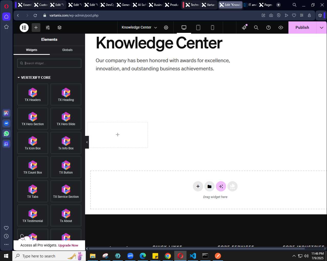327x261 pixels.
Task: Add new container with plus circle
Action: point(198,186)
